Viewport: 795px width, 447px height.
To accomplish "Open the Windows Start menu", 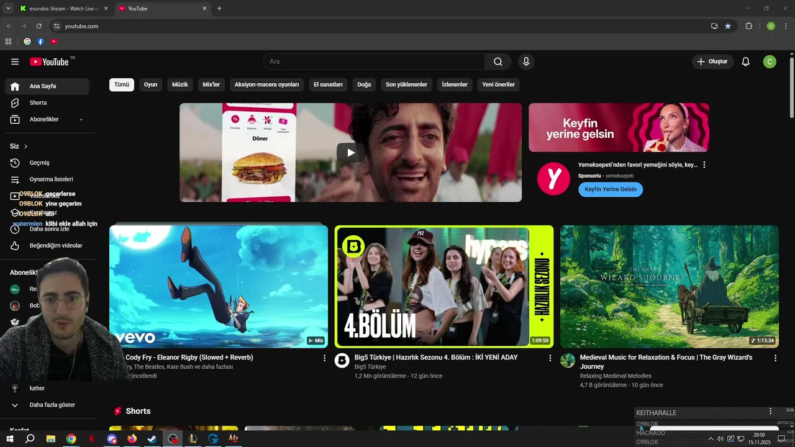I will tap(9, 438).
